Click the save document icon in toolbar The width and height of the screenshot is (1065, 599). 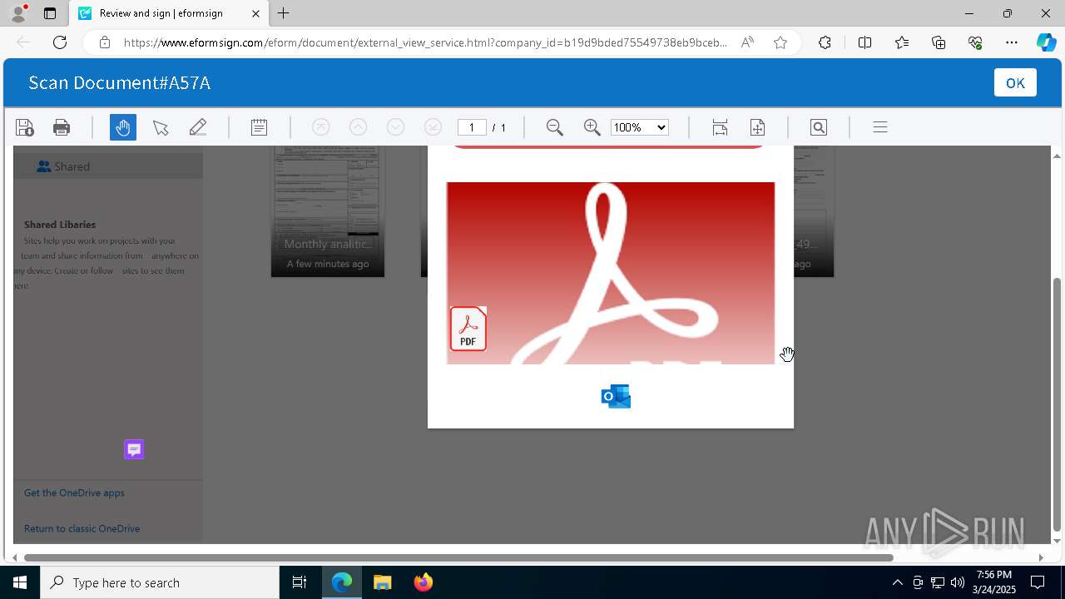point(24,127)
